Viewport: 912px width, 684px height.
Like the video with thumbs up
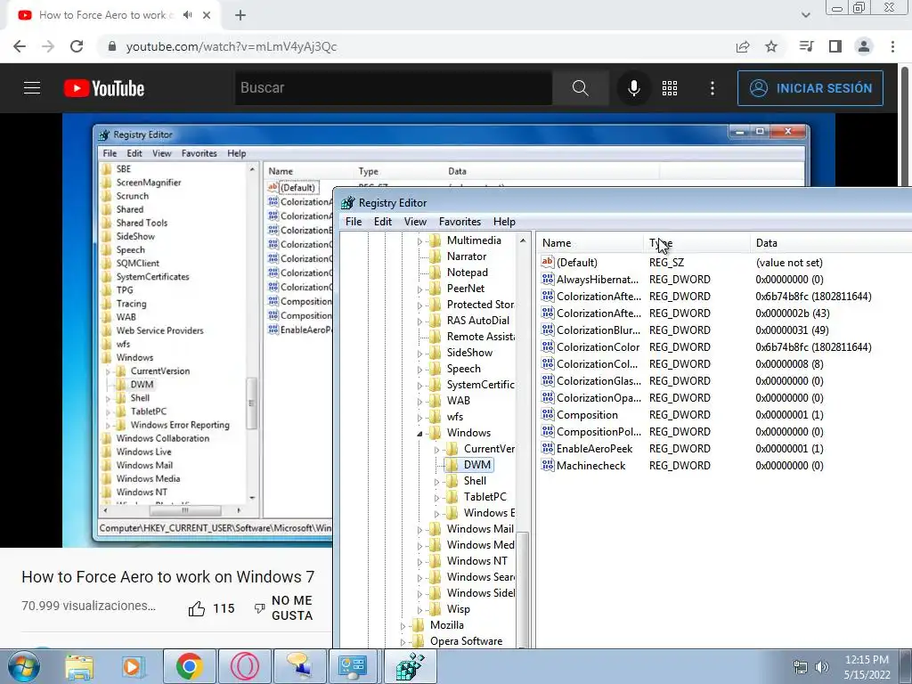coord(197,608)
